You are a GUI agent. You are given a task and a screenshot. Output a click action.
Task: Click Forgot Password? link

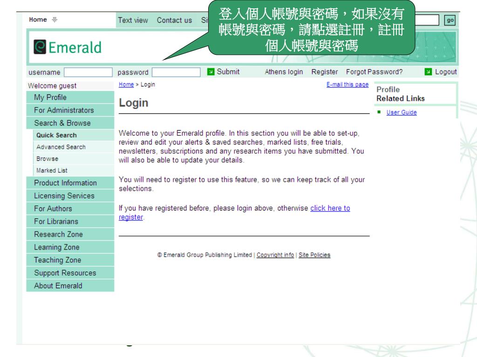tap(374, 72)
